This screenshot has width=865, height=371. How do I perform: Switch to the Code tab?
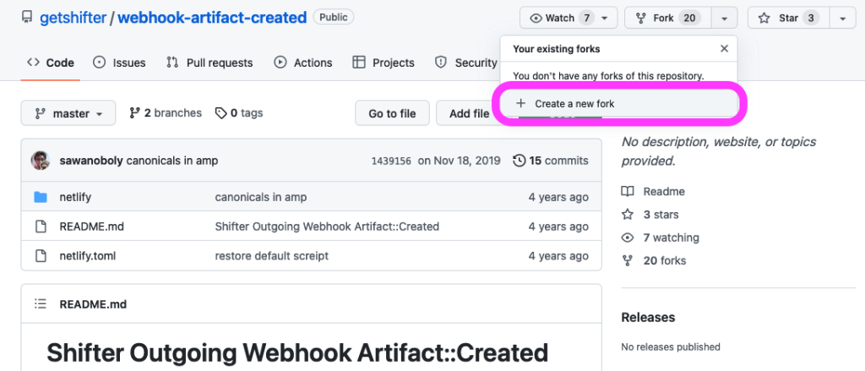click(x=50, y=63)
